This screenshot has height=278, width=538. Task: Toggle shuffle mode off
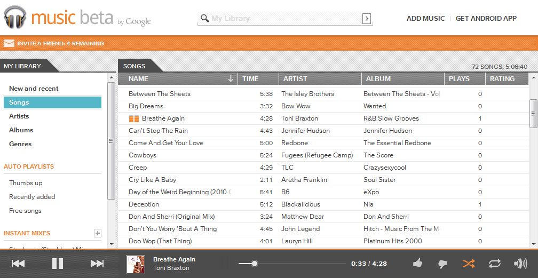coord(468,264)
